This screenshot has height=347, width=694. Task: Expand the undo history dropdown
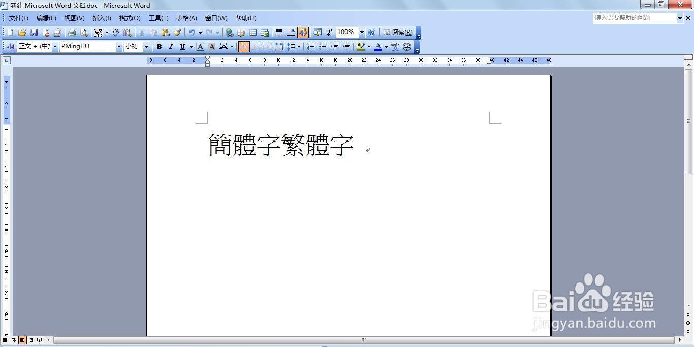click(200, 33)
